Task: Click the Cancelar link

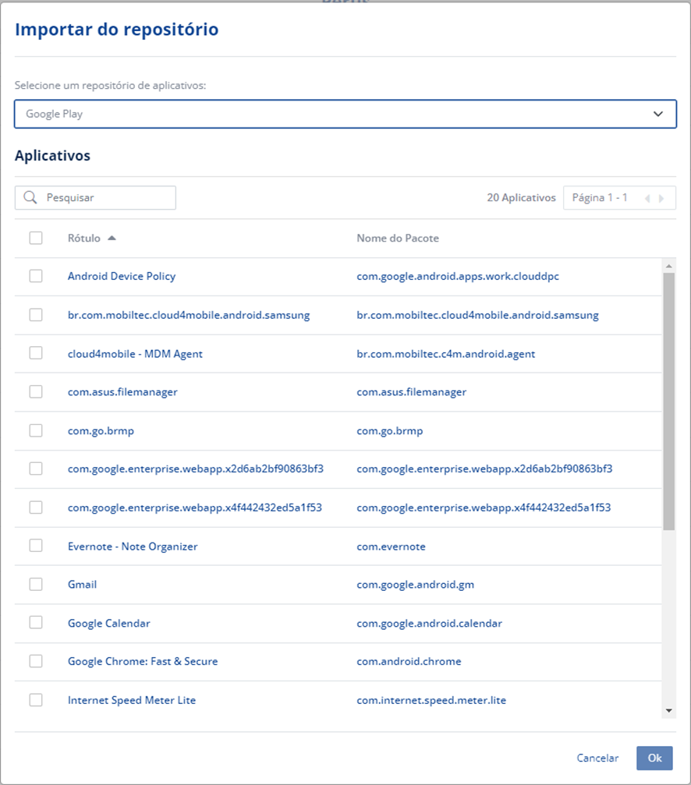Action: pos(597,758)
